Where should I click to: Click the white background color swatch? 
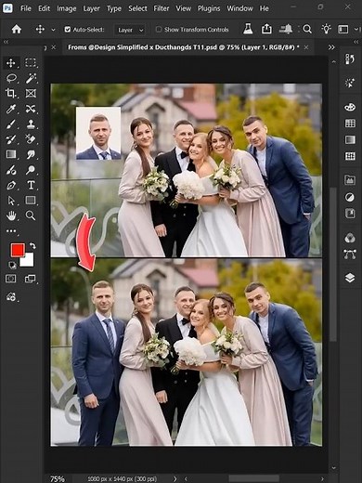28,261
